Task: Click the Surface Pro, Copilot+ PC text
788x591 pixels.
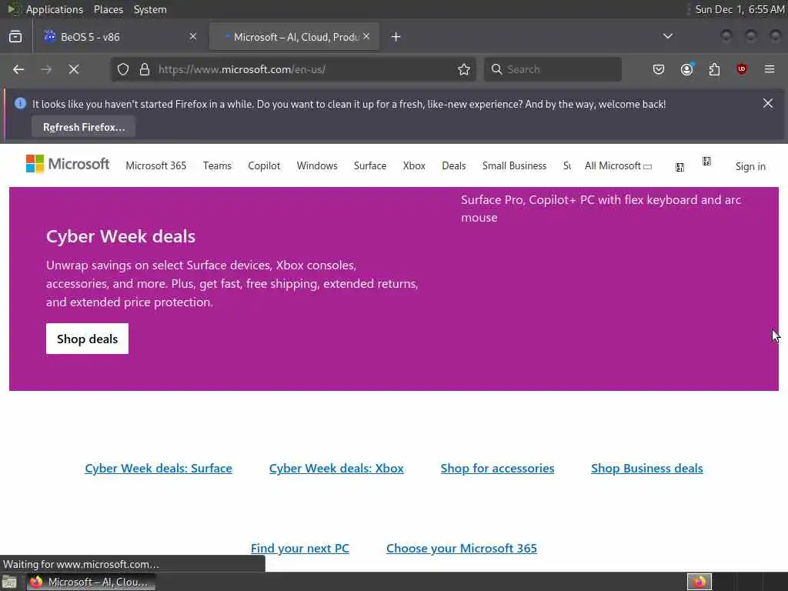Action: [x=601, y=209]
